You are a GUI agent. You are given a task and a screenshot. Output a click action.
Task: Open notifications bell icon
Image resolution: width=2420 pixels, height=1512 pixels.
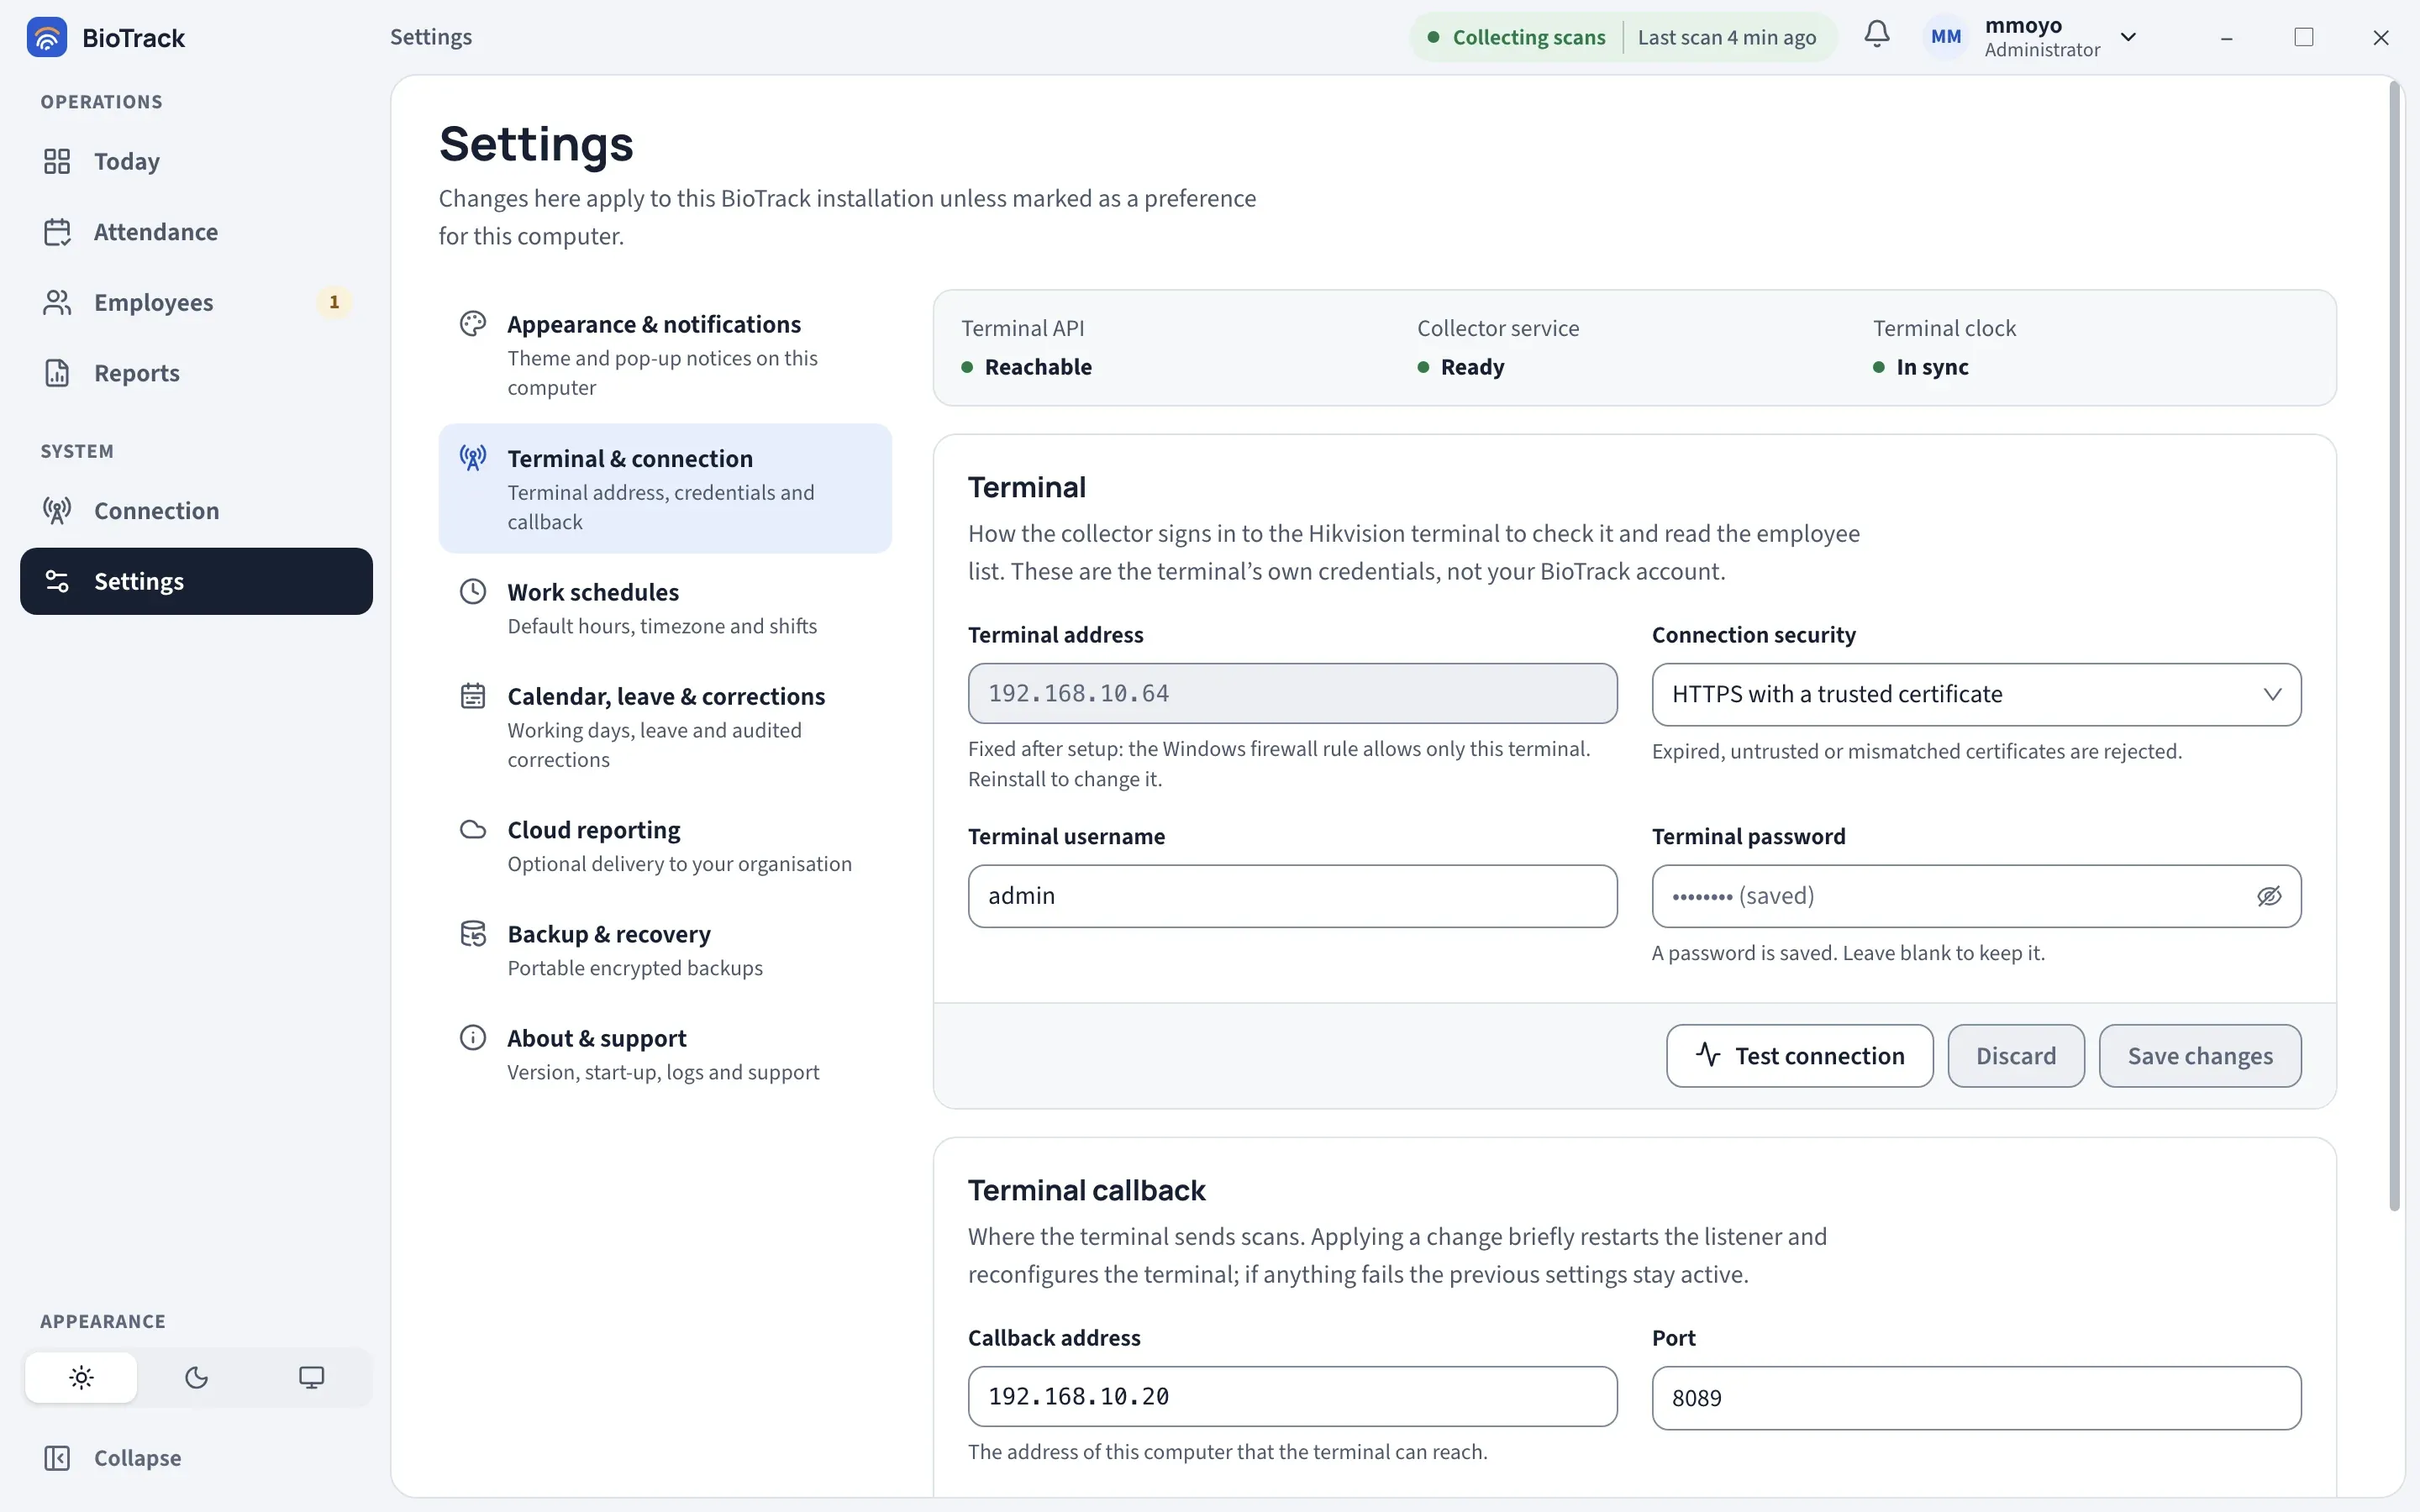pos(1877,35)
